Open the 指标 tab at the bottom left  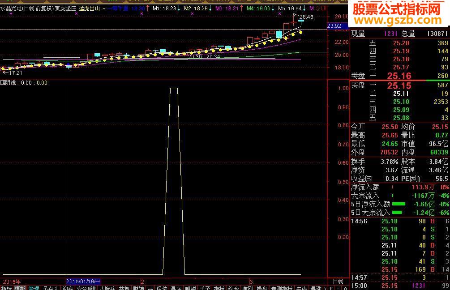[6, 288]
